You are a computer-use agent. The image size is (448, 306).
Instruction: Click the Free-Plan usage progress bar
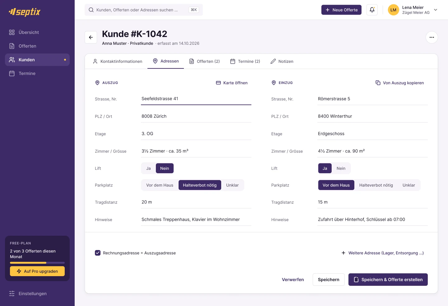37,263
